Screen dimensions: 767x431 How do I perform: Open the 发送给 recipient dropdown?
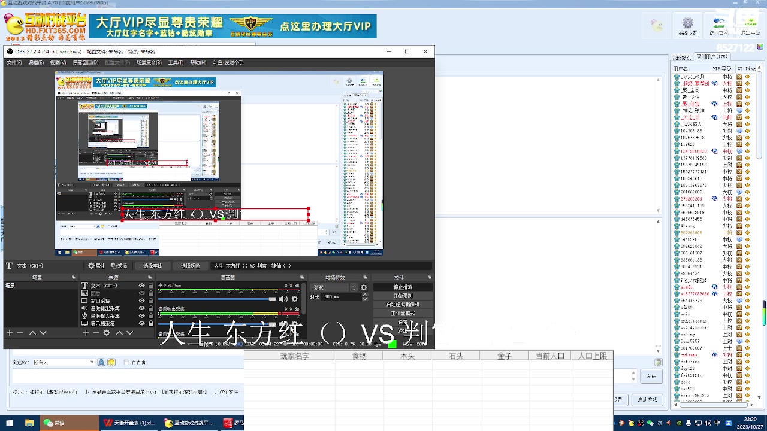(63, 362)
